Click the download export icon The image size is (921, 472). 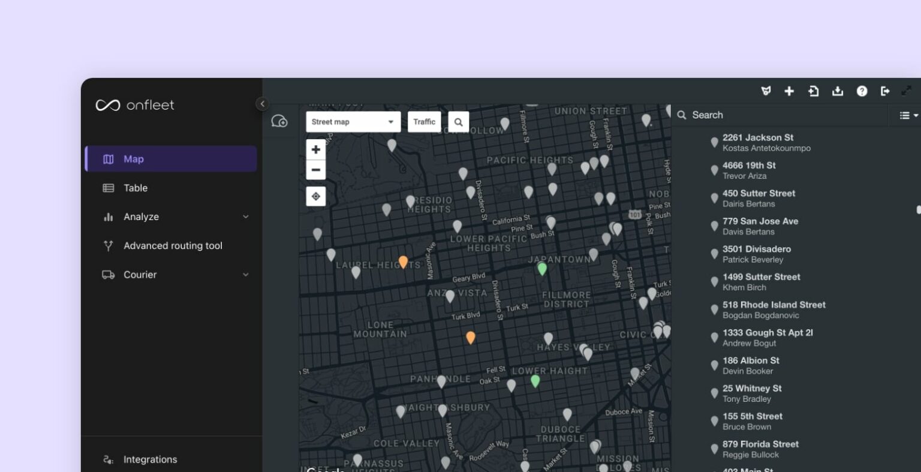pos(838,91)
